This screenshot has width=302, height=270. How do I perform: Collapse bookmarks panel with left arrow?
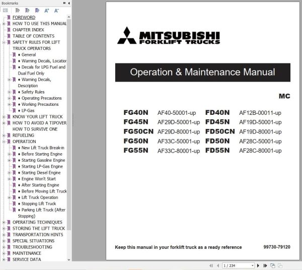pyautogui.click(x=69, y=3)
